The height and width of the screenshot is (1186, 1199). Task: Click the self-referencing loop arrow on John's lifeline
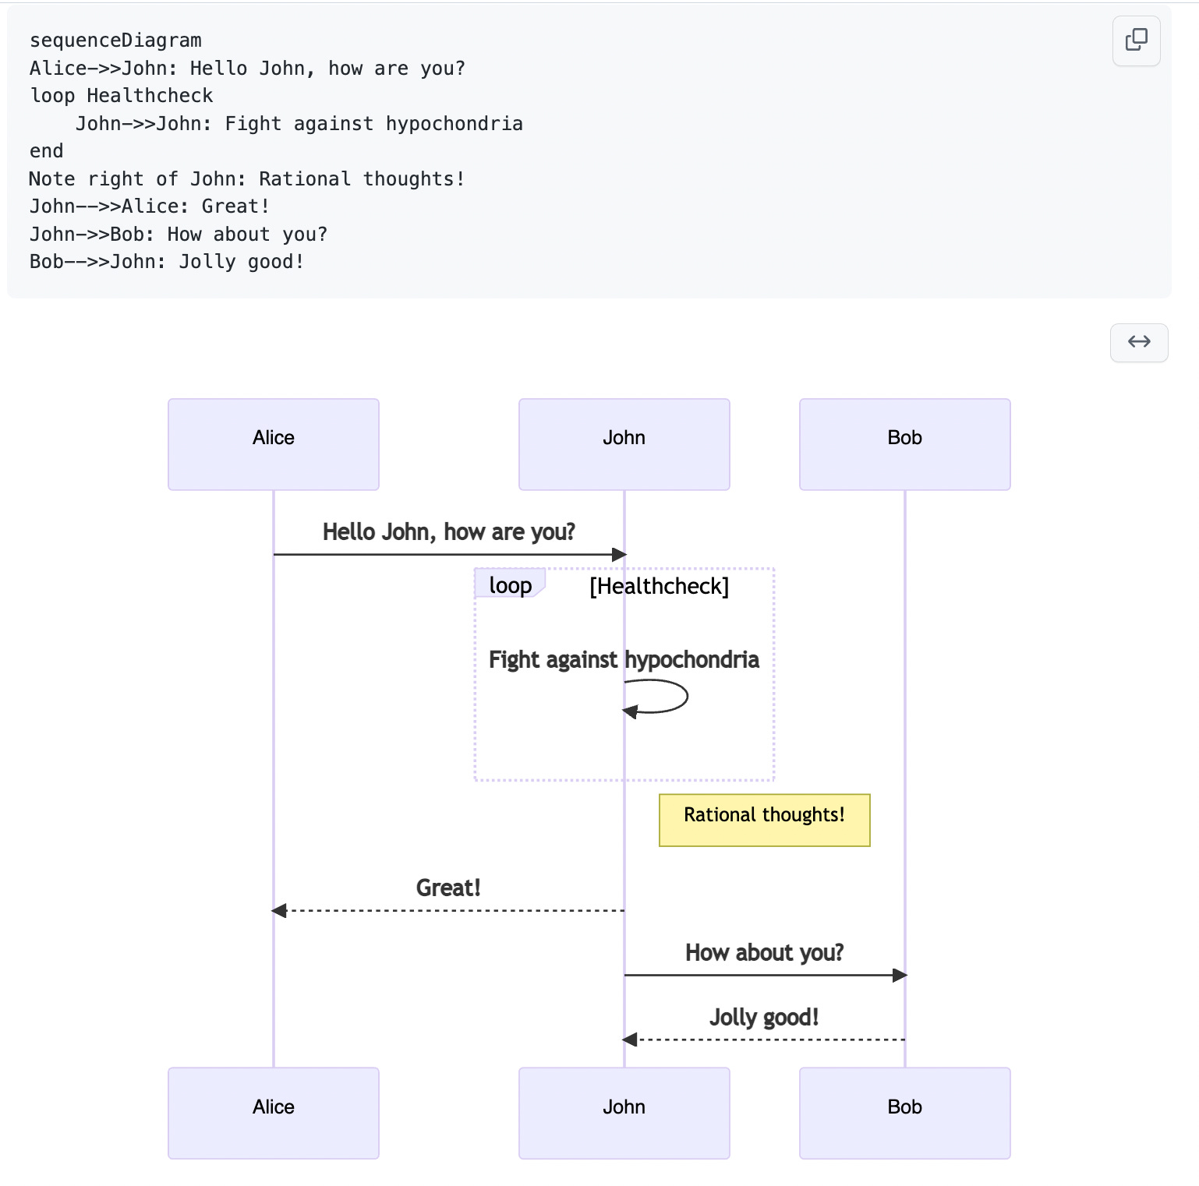pos(657,697)
